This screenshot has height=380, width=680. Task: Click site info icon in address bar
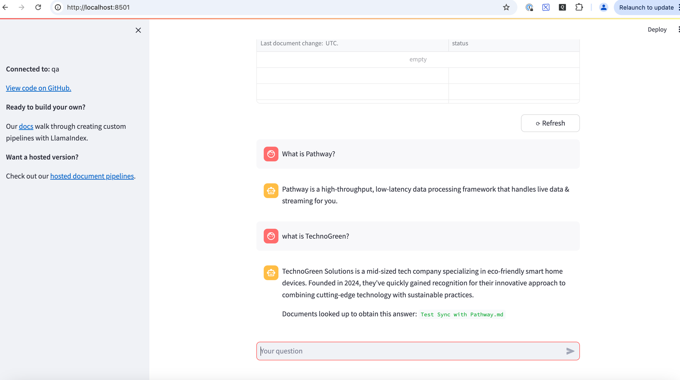click(58, 7)
